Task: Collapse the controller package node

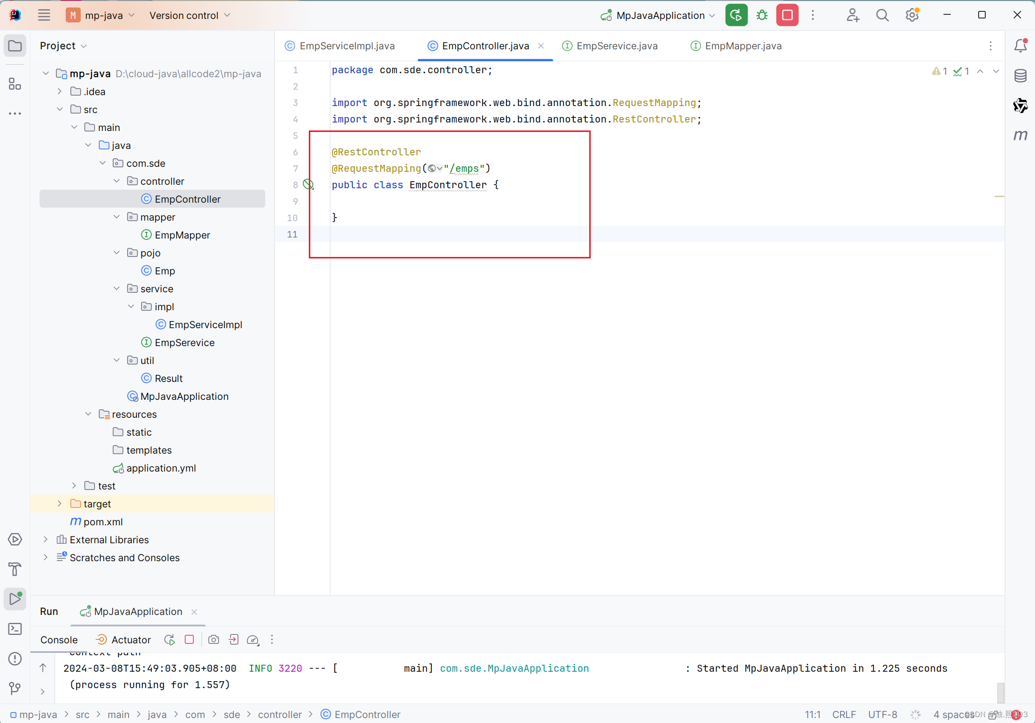Action: tap(117, 181)
